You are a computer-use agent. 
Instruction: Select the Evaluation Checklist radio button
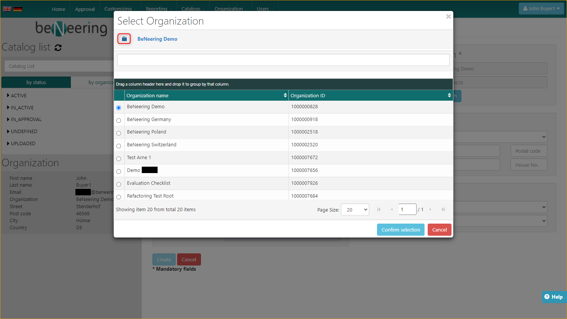119,184
